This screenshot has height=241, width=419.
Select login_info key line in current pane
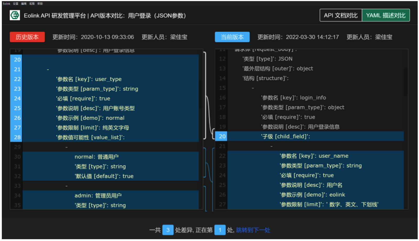tap(293, 98)
